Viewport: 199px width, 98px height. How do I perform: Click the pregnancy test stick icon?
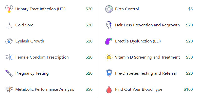[9, 73]
